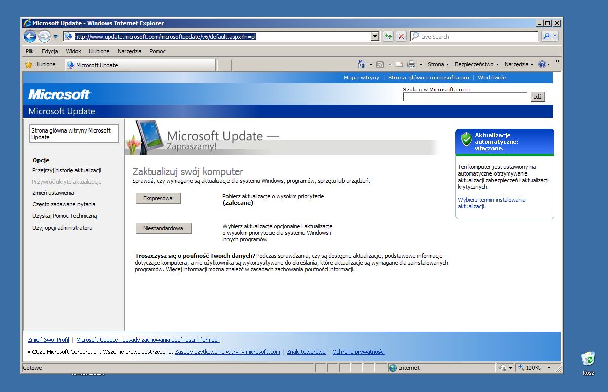Open the Bezpieczeństwo command bar dropdown
Viewport: 608px width, 392px height.
coord(477,64)
